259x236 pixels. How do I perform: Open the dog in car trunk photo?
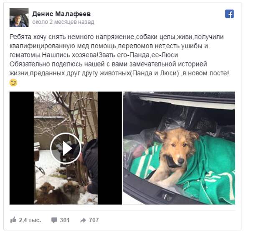[x=179, y=148]
